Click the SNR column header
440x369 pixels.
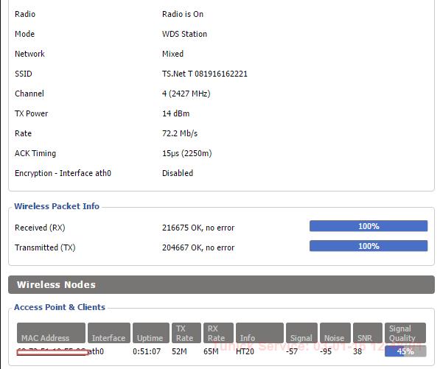pyautogui.click(x=368, y=333)
